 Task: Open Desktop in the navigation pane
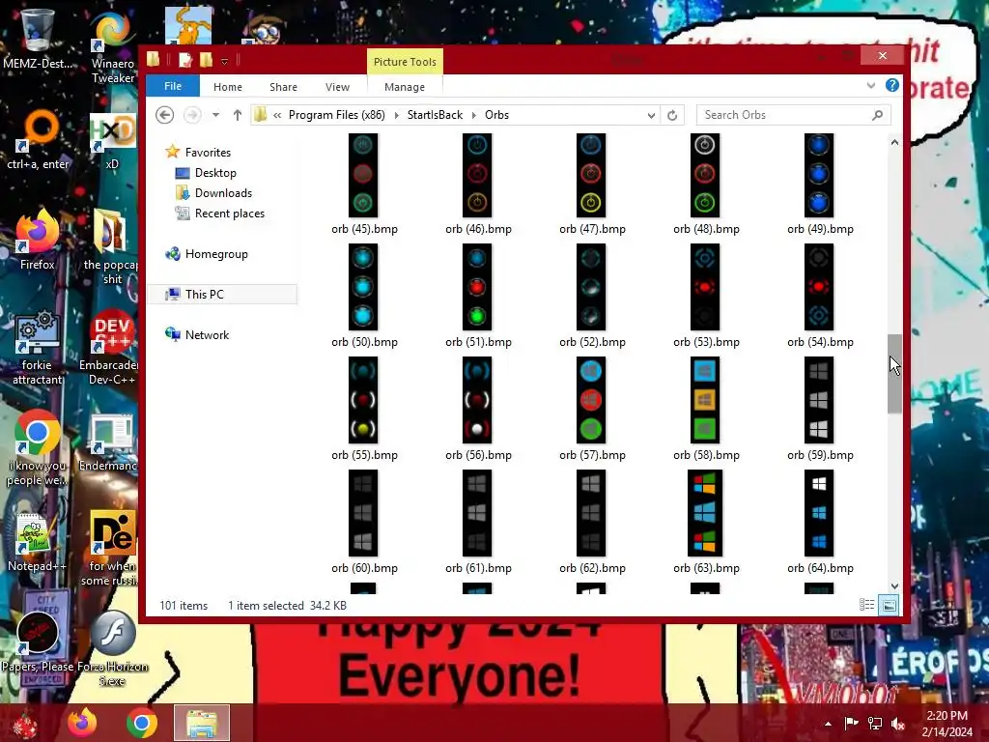tap(215, 173)
